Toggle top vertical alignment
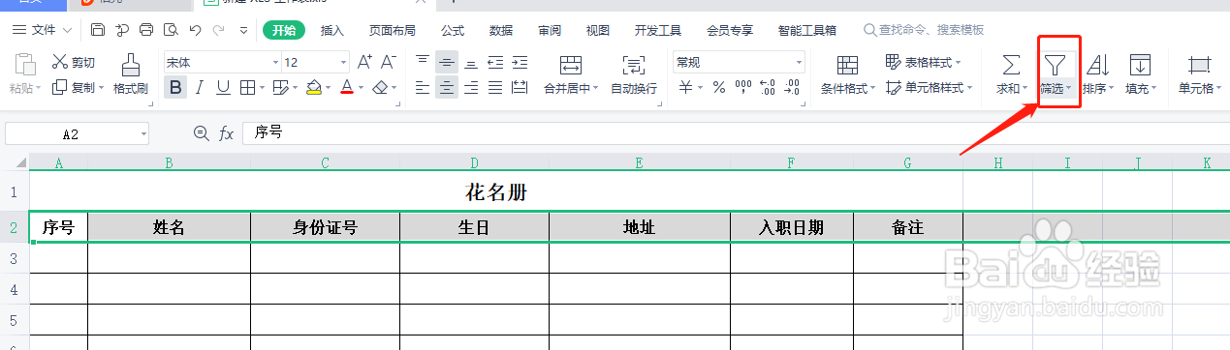The image size is (1230, 350). pos(423,62)
